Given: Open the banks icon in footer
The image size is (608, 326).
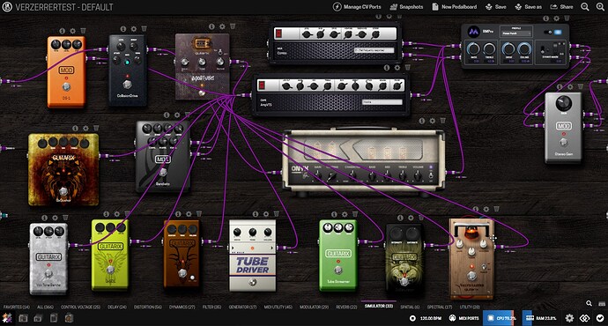Looking at the screenshot, I should tap(38, 318).
